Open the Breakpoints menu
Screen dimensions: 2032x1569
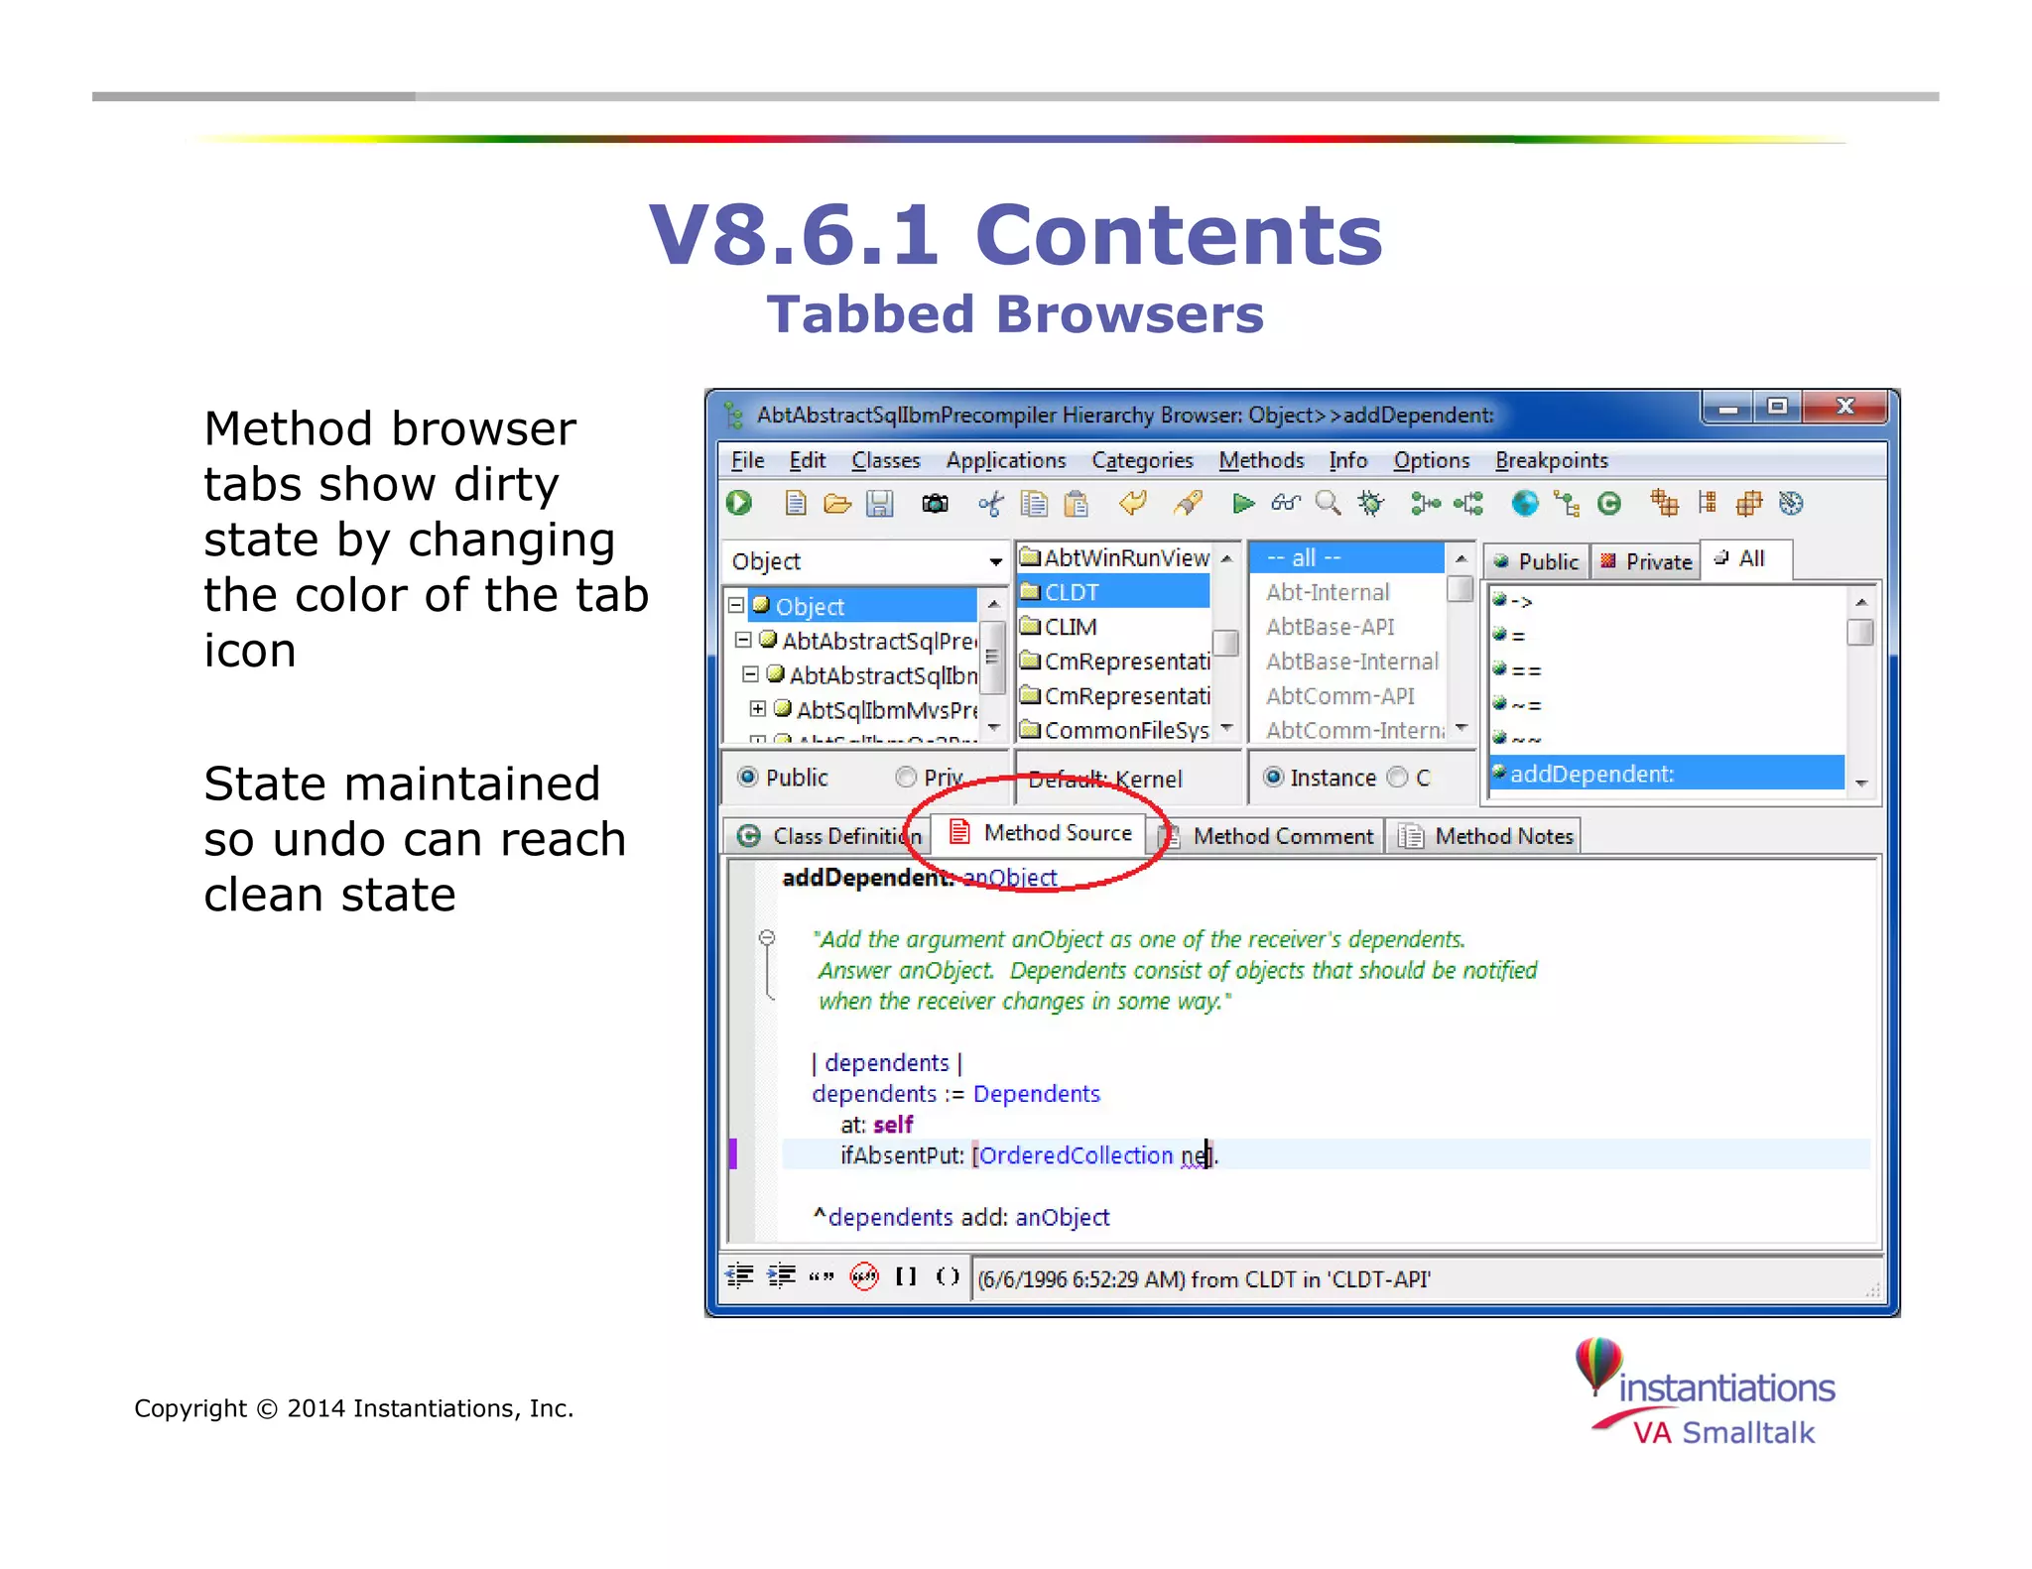pyautogui.click(x=1551, y=460)
